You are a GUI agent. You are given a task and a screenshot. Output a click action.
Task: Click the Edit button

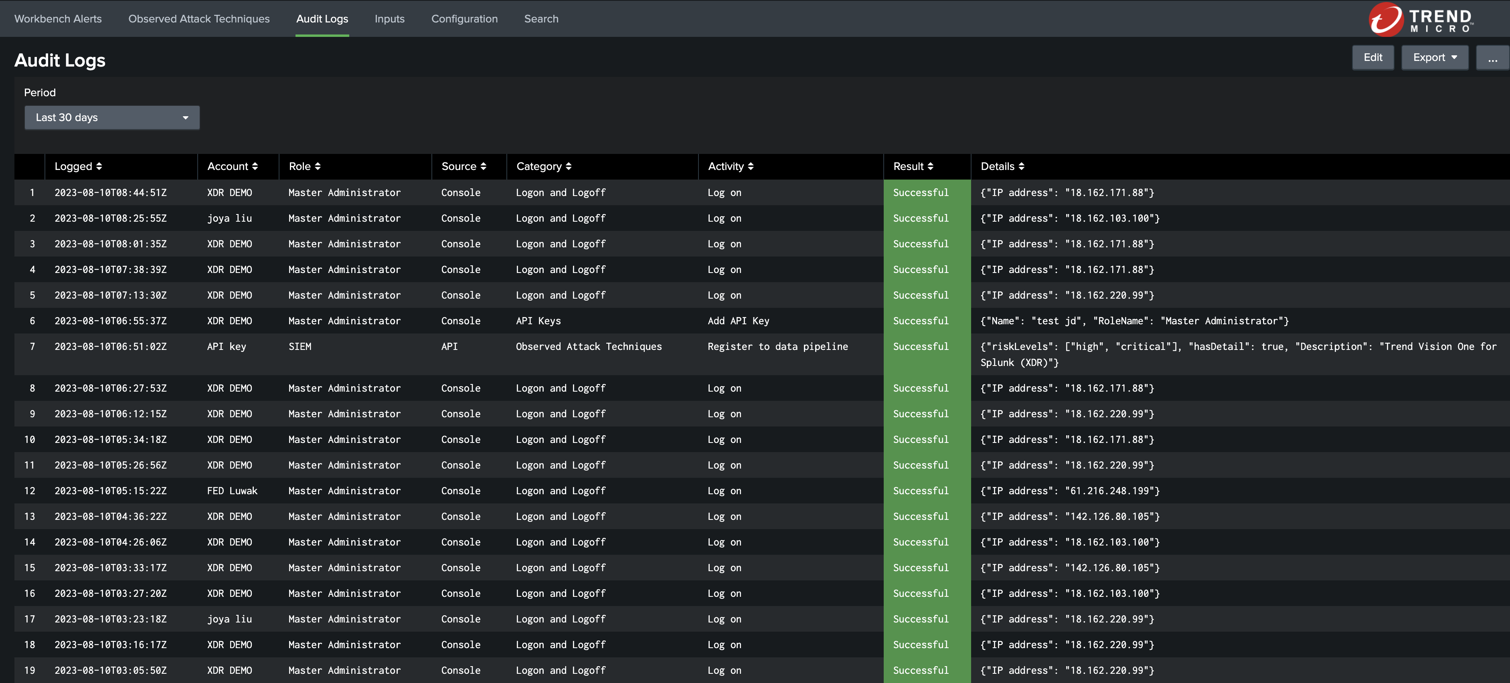pyautogui.click(x=1372, y=57)
